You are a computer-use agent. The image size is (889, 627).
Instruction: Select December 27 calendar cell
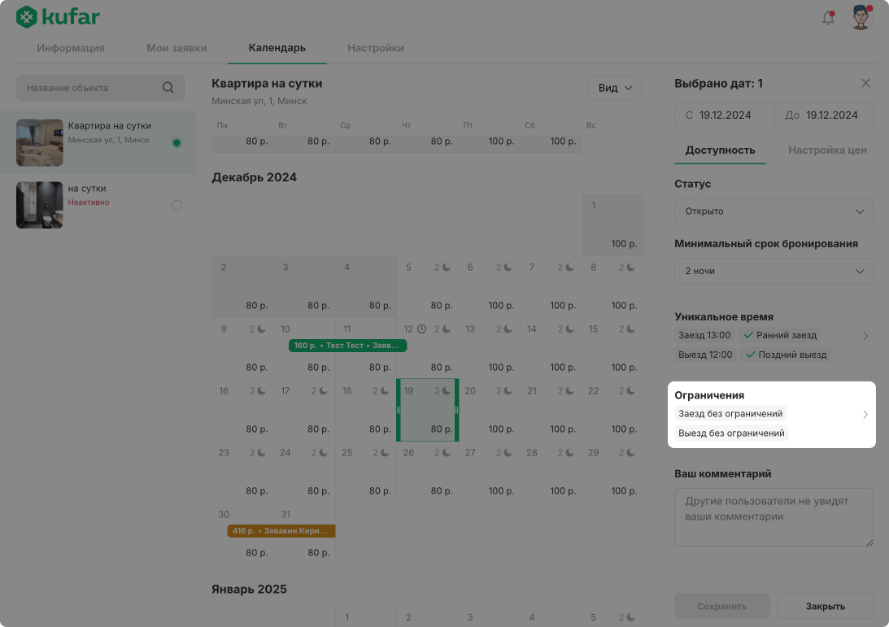click(490, 472)
